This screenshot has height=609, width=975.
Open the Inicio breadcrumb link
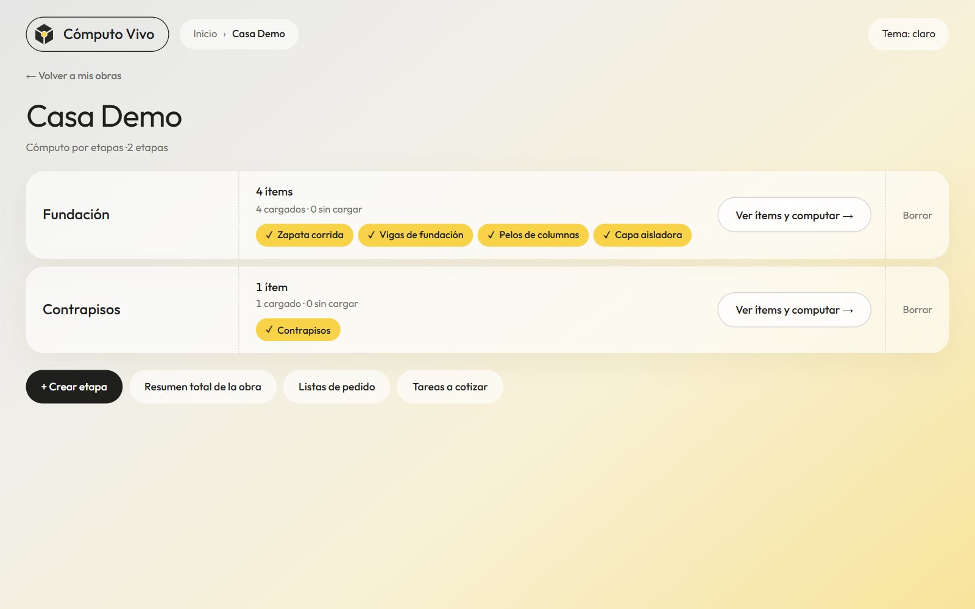205,34
